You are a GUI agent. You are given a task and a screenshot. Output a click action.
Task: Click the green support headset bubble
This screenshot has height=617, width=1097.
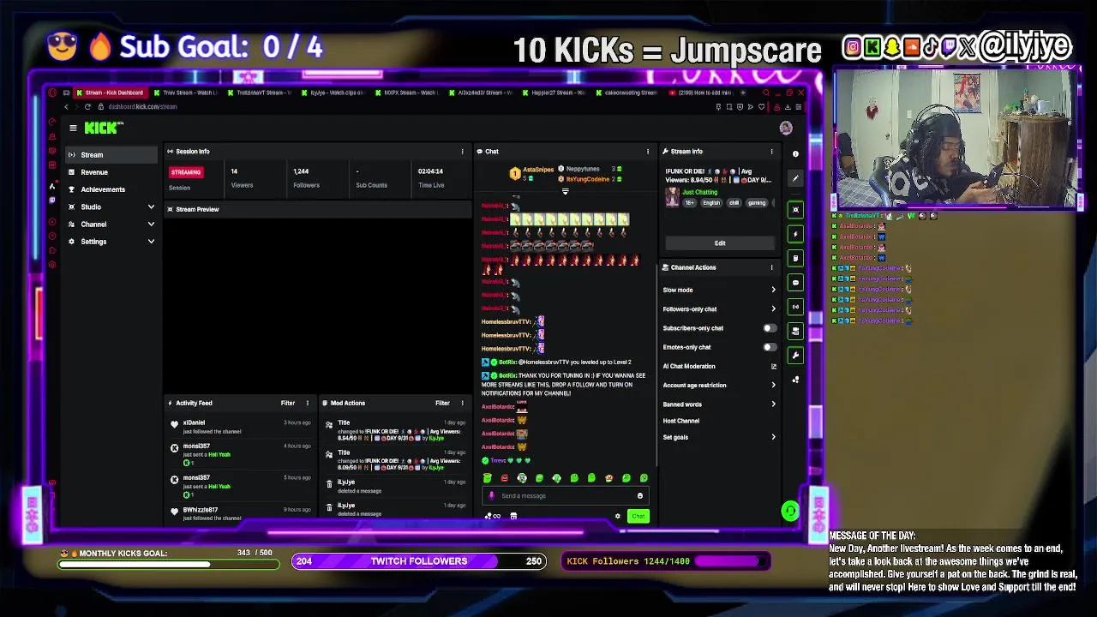pos(790,512)
